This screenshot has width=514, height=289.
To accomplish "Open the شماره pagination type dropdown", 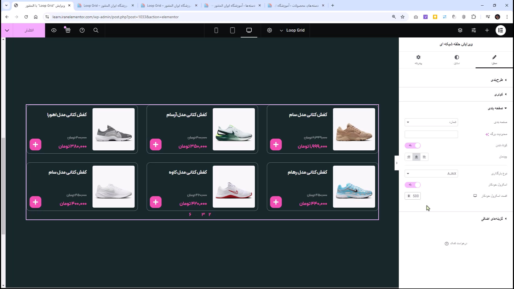I will pyautogui.click(x=431, y=122).
